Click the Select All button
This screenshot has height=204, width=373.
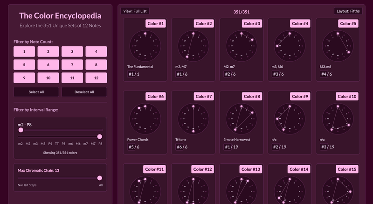36,92
